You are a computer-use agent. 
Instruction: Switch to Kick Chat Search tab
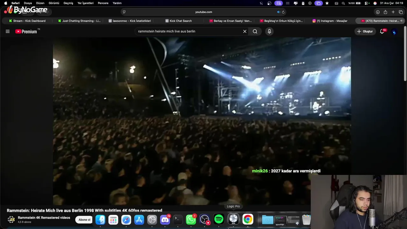178,21
